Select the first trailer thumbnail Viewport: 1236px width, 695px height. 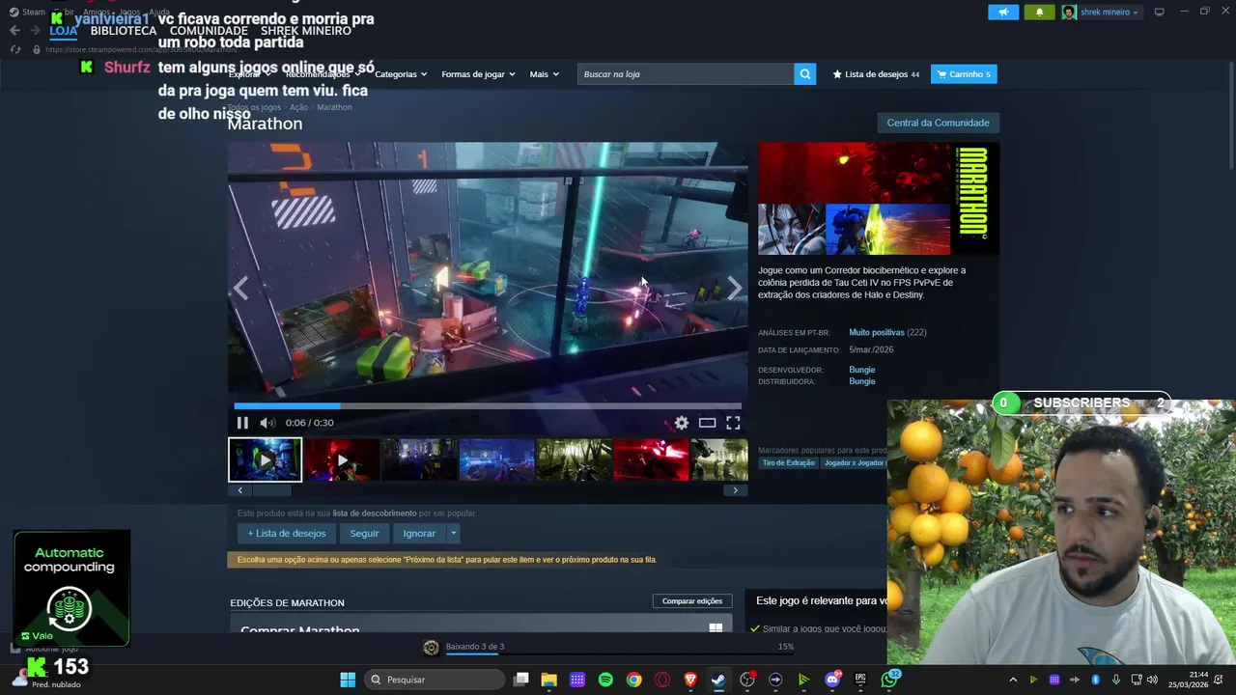pyautogui.click(x=265, y=459)
